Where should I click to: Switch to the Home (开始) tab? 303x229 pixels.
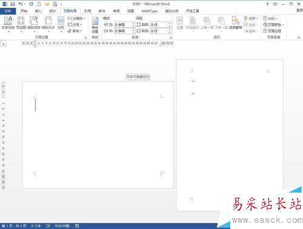coord(24,11)
